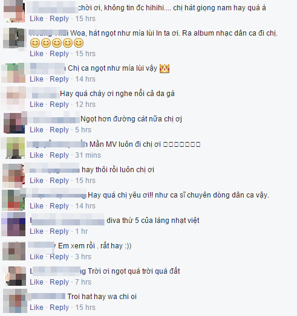Open avatar beside 'diva thứ 5' comment
This screenshot has width=297, height=316.
[x=13, y=224]
